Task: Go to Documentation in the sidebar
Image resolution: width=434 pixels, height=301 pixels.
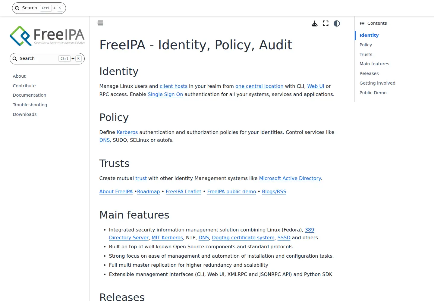Action: pyautogui.click(x=30, y=95)
